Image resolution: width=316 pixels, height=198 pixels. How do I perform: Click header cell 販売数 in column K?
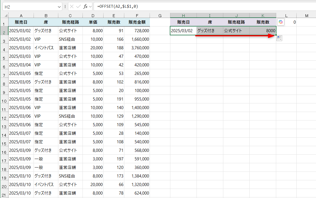click(263, 22)
